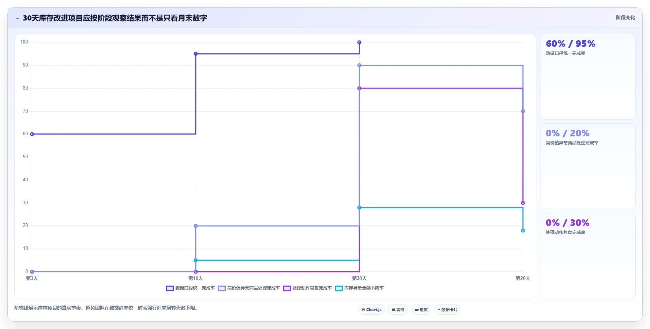Viewport: 650px width, 329px height.
Task: Click legend label 高价值异常商品处理完成率
Action: point(253,288)
